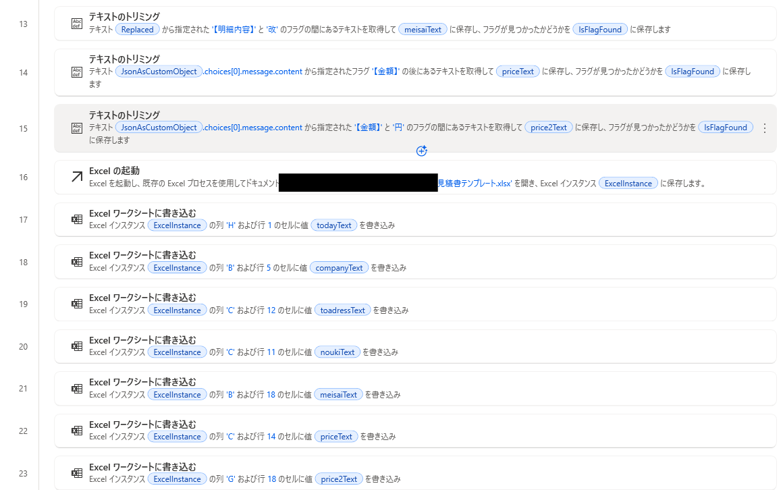783x490 pixels.
Task: Click the text trimming icon on step 13
Action: (x=77, y=24)
